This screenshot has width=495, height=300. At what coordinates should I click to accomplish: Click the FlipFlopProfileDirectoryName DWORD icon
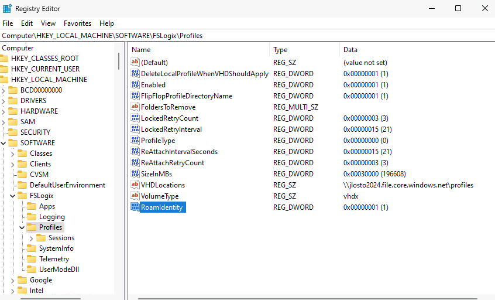pos(135,96)
